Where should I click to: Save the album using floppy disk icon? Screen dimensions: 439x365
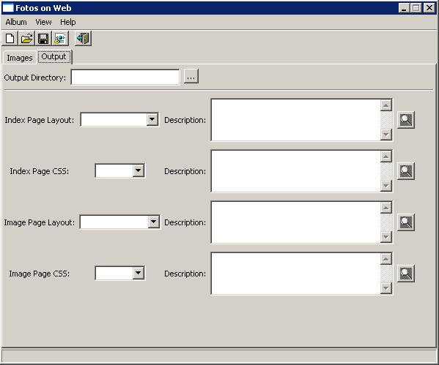[43, 39]
